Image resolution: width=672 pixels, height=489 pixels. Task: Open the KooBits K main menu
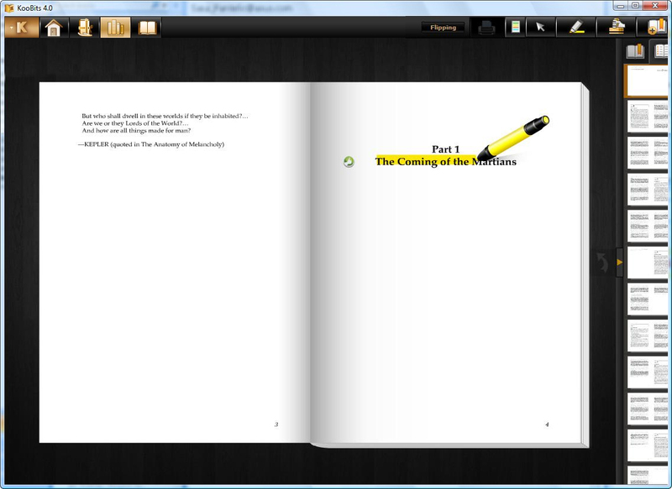pyautogui.click(x=22, y=28)
